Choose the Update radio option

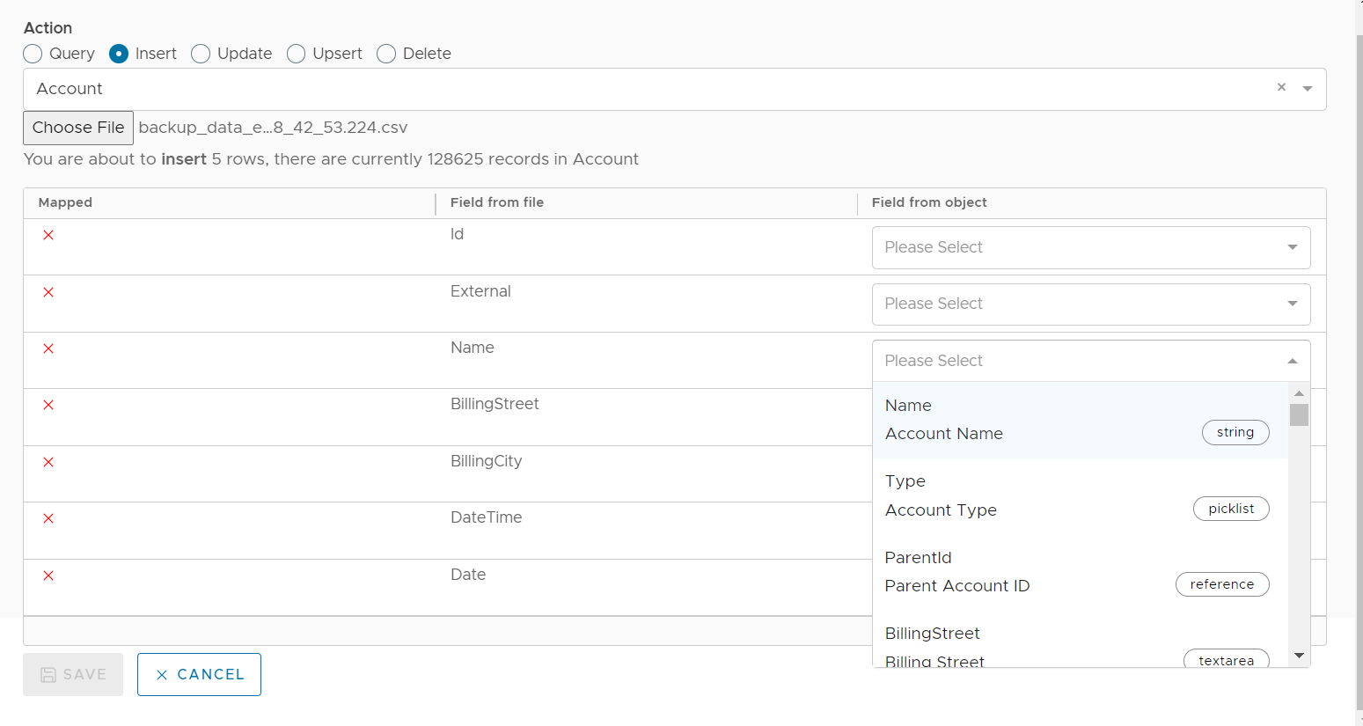pyautogui.click(x=201, y=54)
